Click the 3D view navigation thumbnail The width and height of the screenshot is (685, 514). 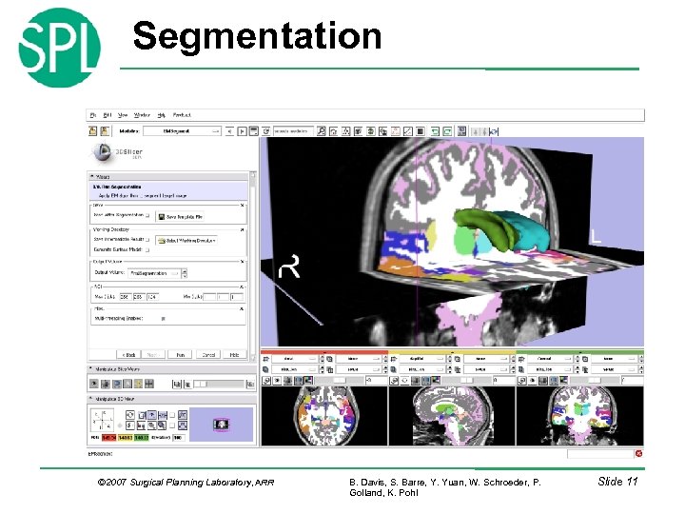pyautogui.click(x=221, y=424)
